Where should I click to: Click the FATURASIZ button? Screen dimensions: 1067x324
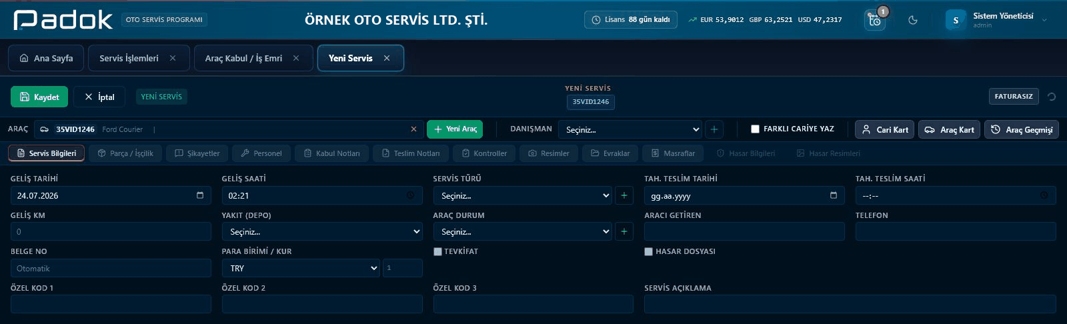(1014, 97)
